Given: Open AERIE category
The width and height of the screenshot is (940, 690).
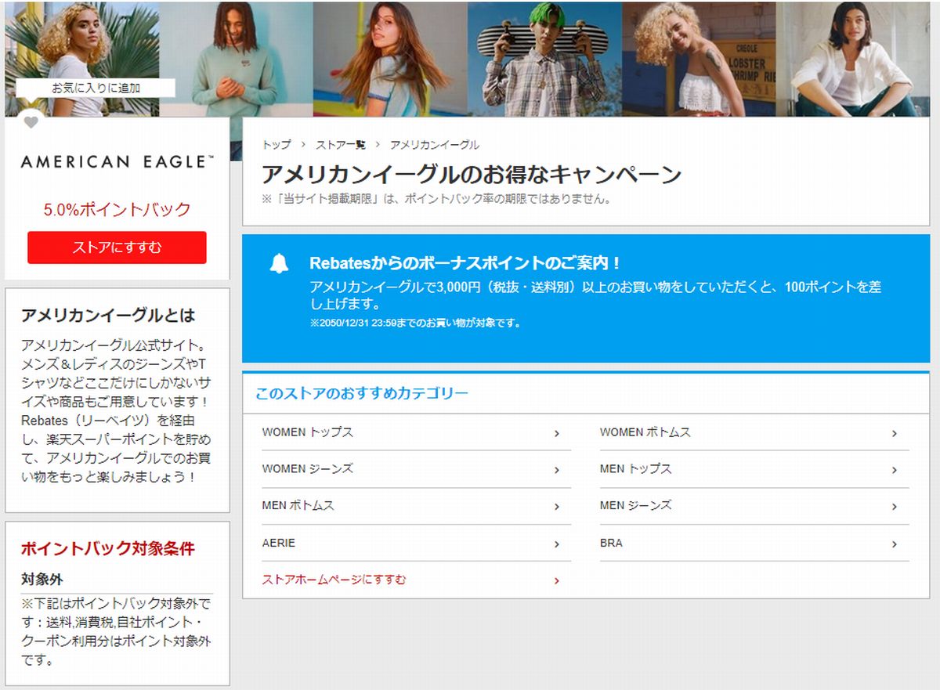Looking at the screenshot, I should 416,543.
